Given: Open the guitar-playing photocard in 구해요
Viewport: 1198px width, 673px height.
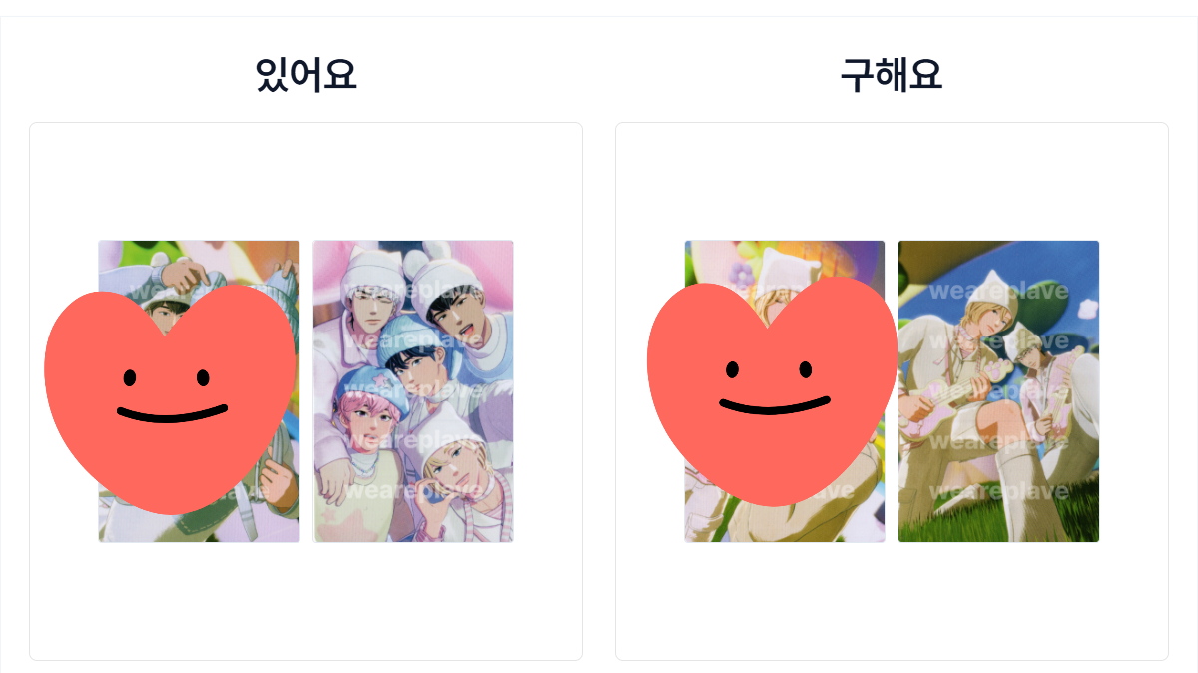Looking at the screenshot, I should coord(998,391).
